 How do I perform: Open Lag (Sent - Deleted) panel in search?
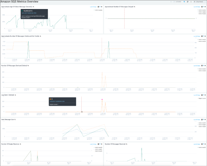202,95
